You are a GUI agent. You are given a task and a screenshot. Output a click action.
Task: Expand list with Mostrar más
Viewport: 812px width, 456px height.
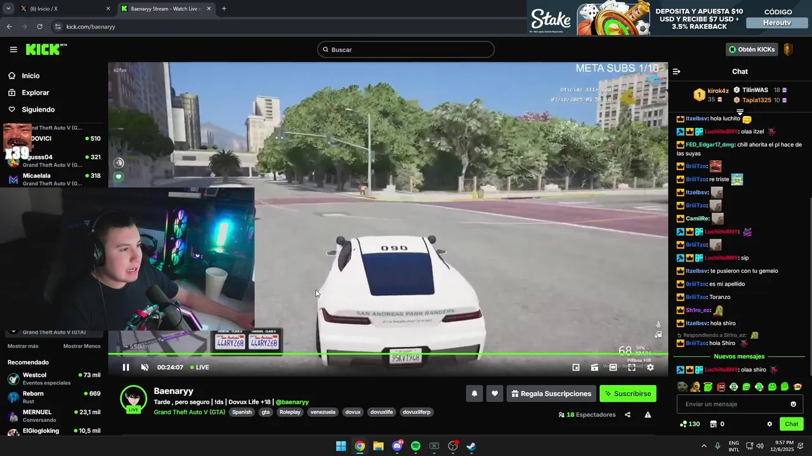click(x=23, y=346)
